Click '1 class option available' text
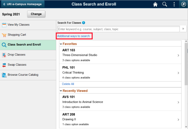The width and height of the screenshot is (188, 129). (75, 124)
